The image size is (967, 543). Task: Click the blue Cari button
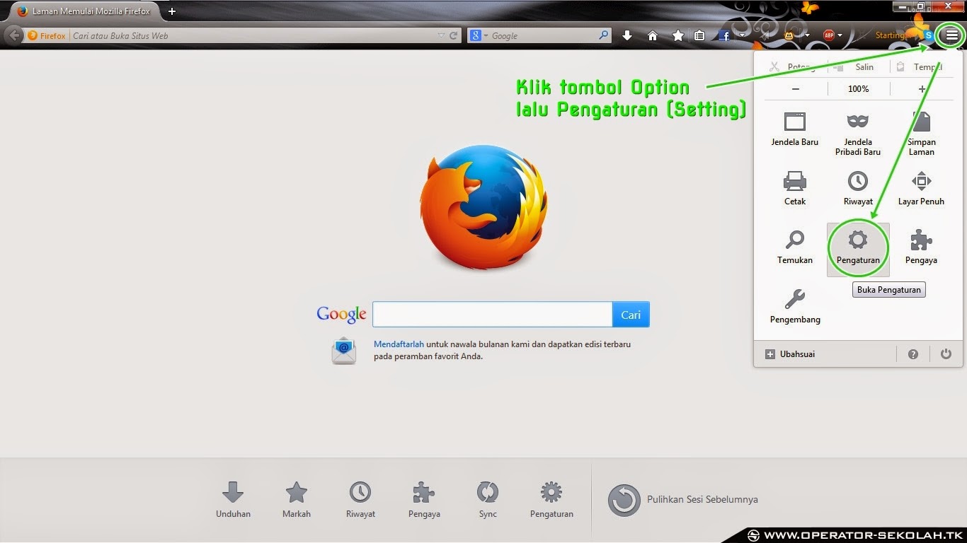[631, 315]
